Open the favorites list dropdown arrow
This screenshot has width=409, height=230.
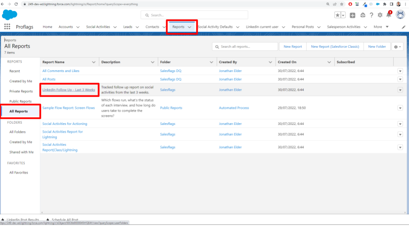[x=343, y=15]
